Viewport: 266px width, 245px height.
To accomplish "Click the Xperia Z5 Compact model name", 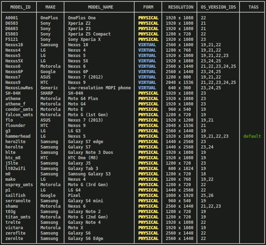I will (x=89, y=34).
